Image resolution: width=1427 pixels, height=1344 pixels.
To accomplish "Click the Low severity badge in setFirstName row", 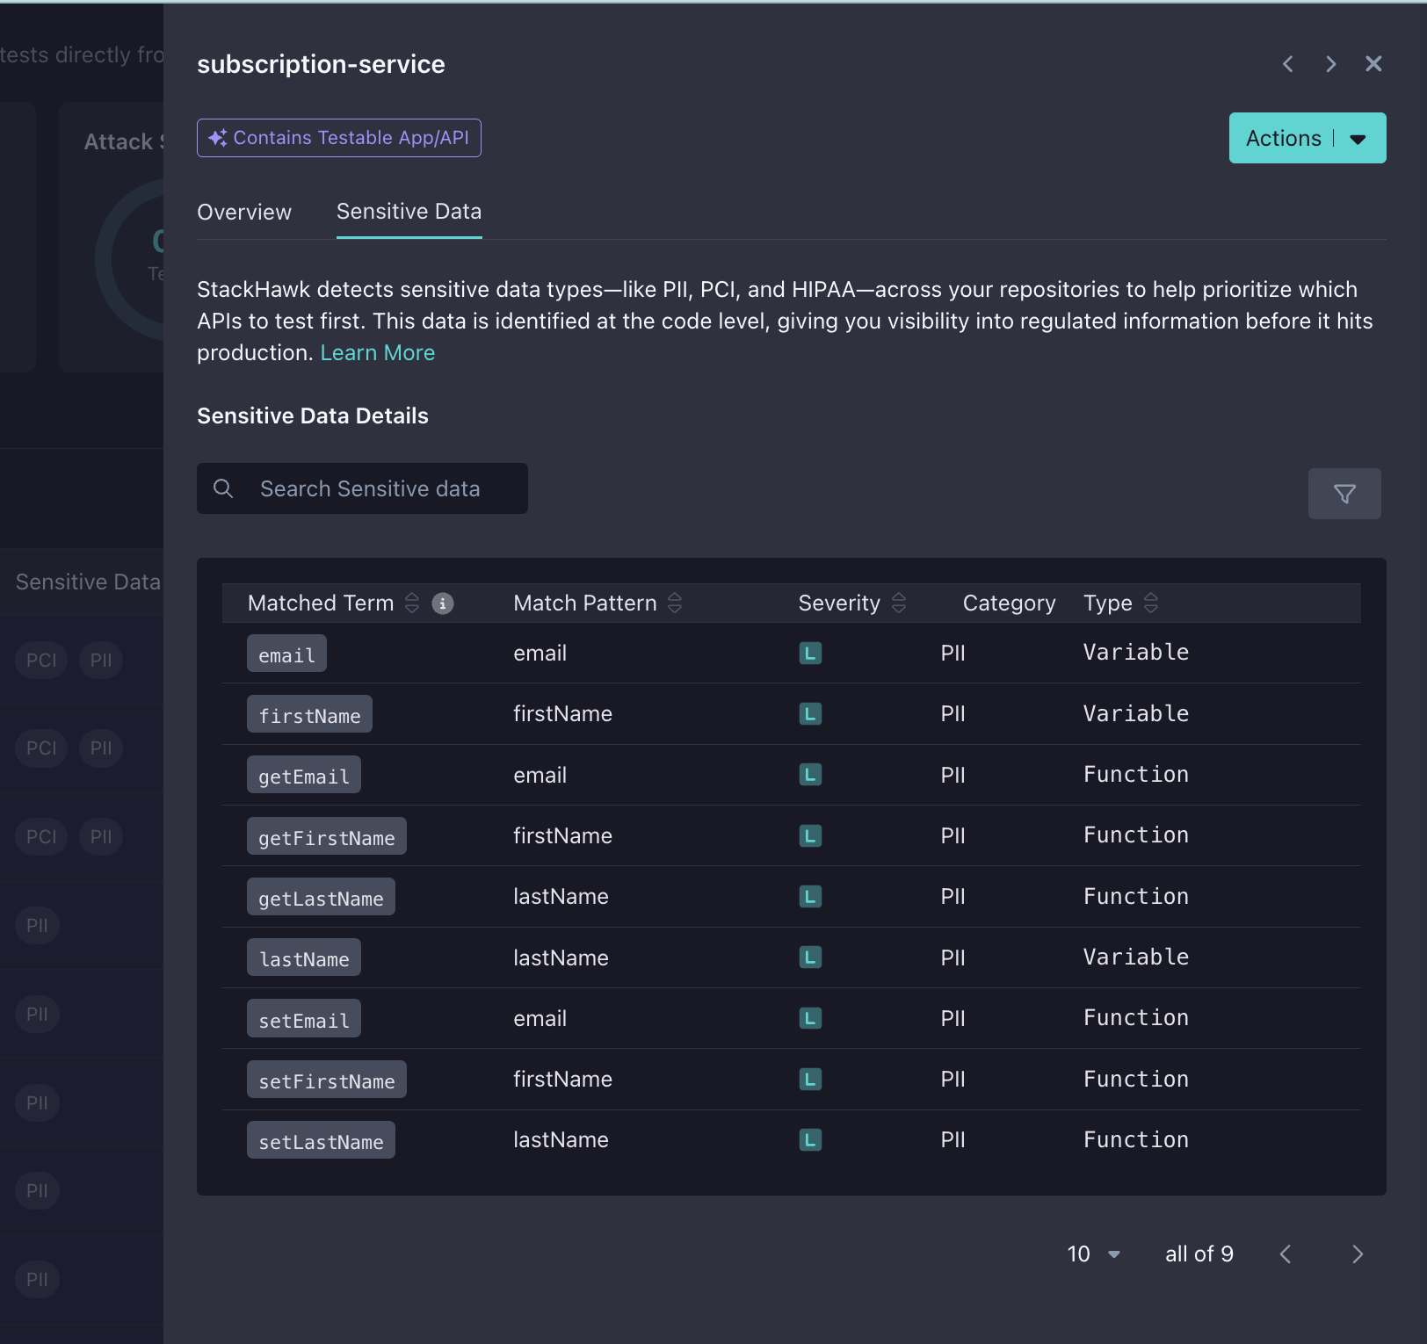I will click(810, 1080).
